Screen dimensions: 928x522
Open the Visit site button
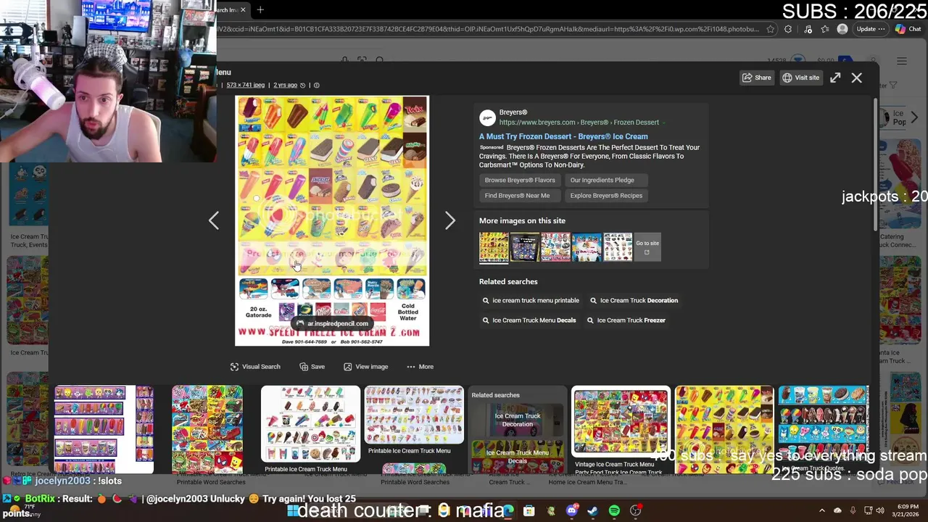[x=800, y=78]
